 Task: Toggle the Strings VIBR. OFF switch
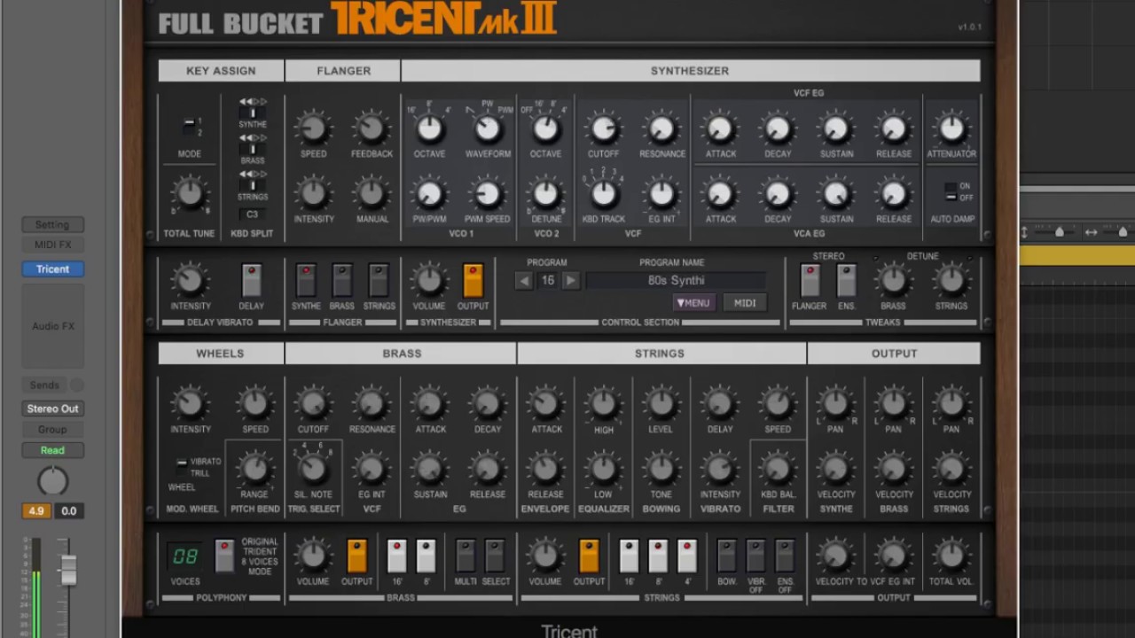755,556
